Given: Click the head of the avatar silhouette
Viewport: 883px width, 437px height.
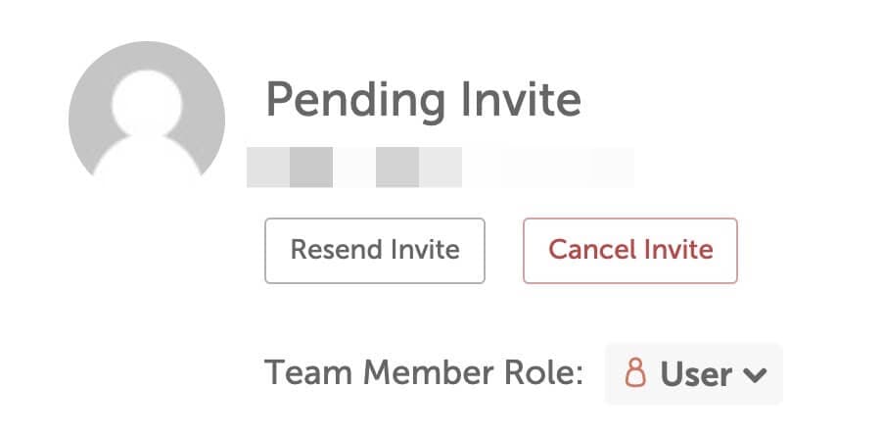Looking at the screenshot, I should (x=147, y=103).
